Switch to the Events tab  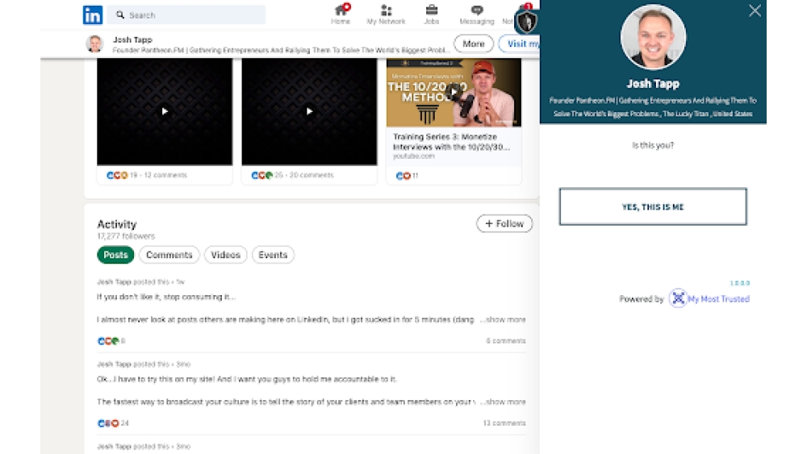[273, 255]
